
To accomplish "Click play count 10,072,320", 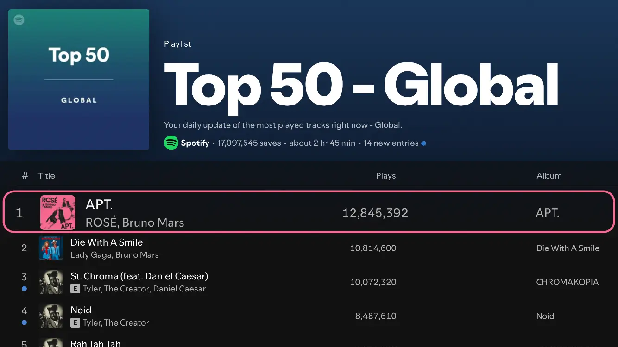I will [373, 282].
